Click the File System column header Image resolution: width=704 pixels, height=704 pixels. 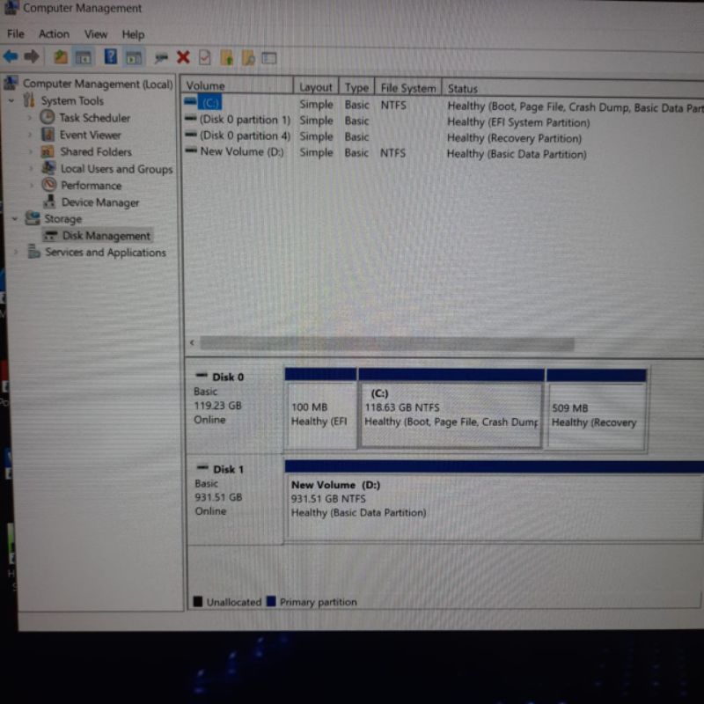click(407, 88)
